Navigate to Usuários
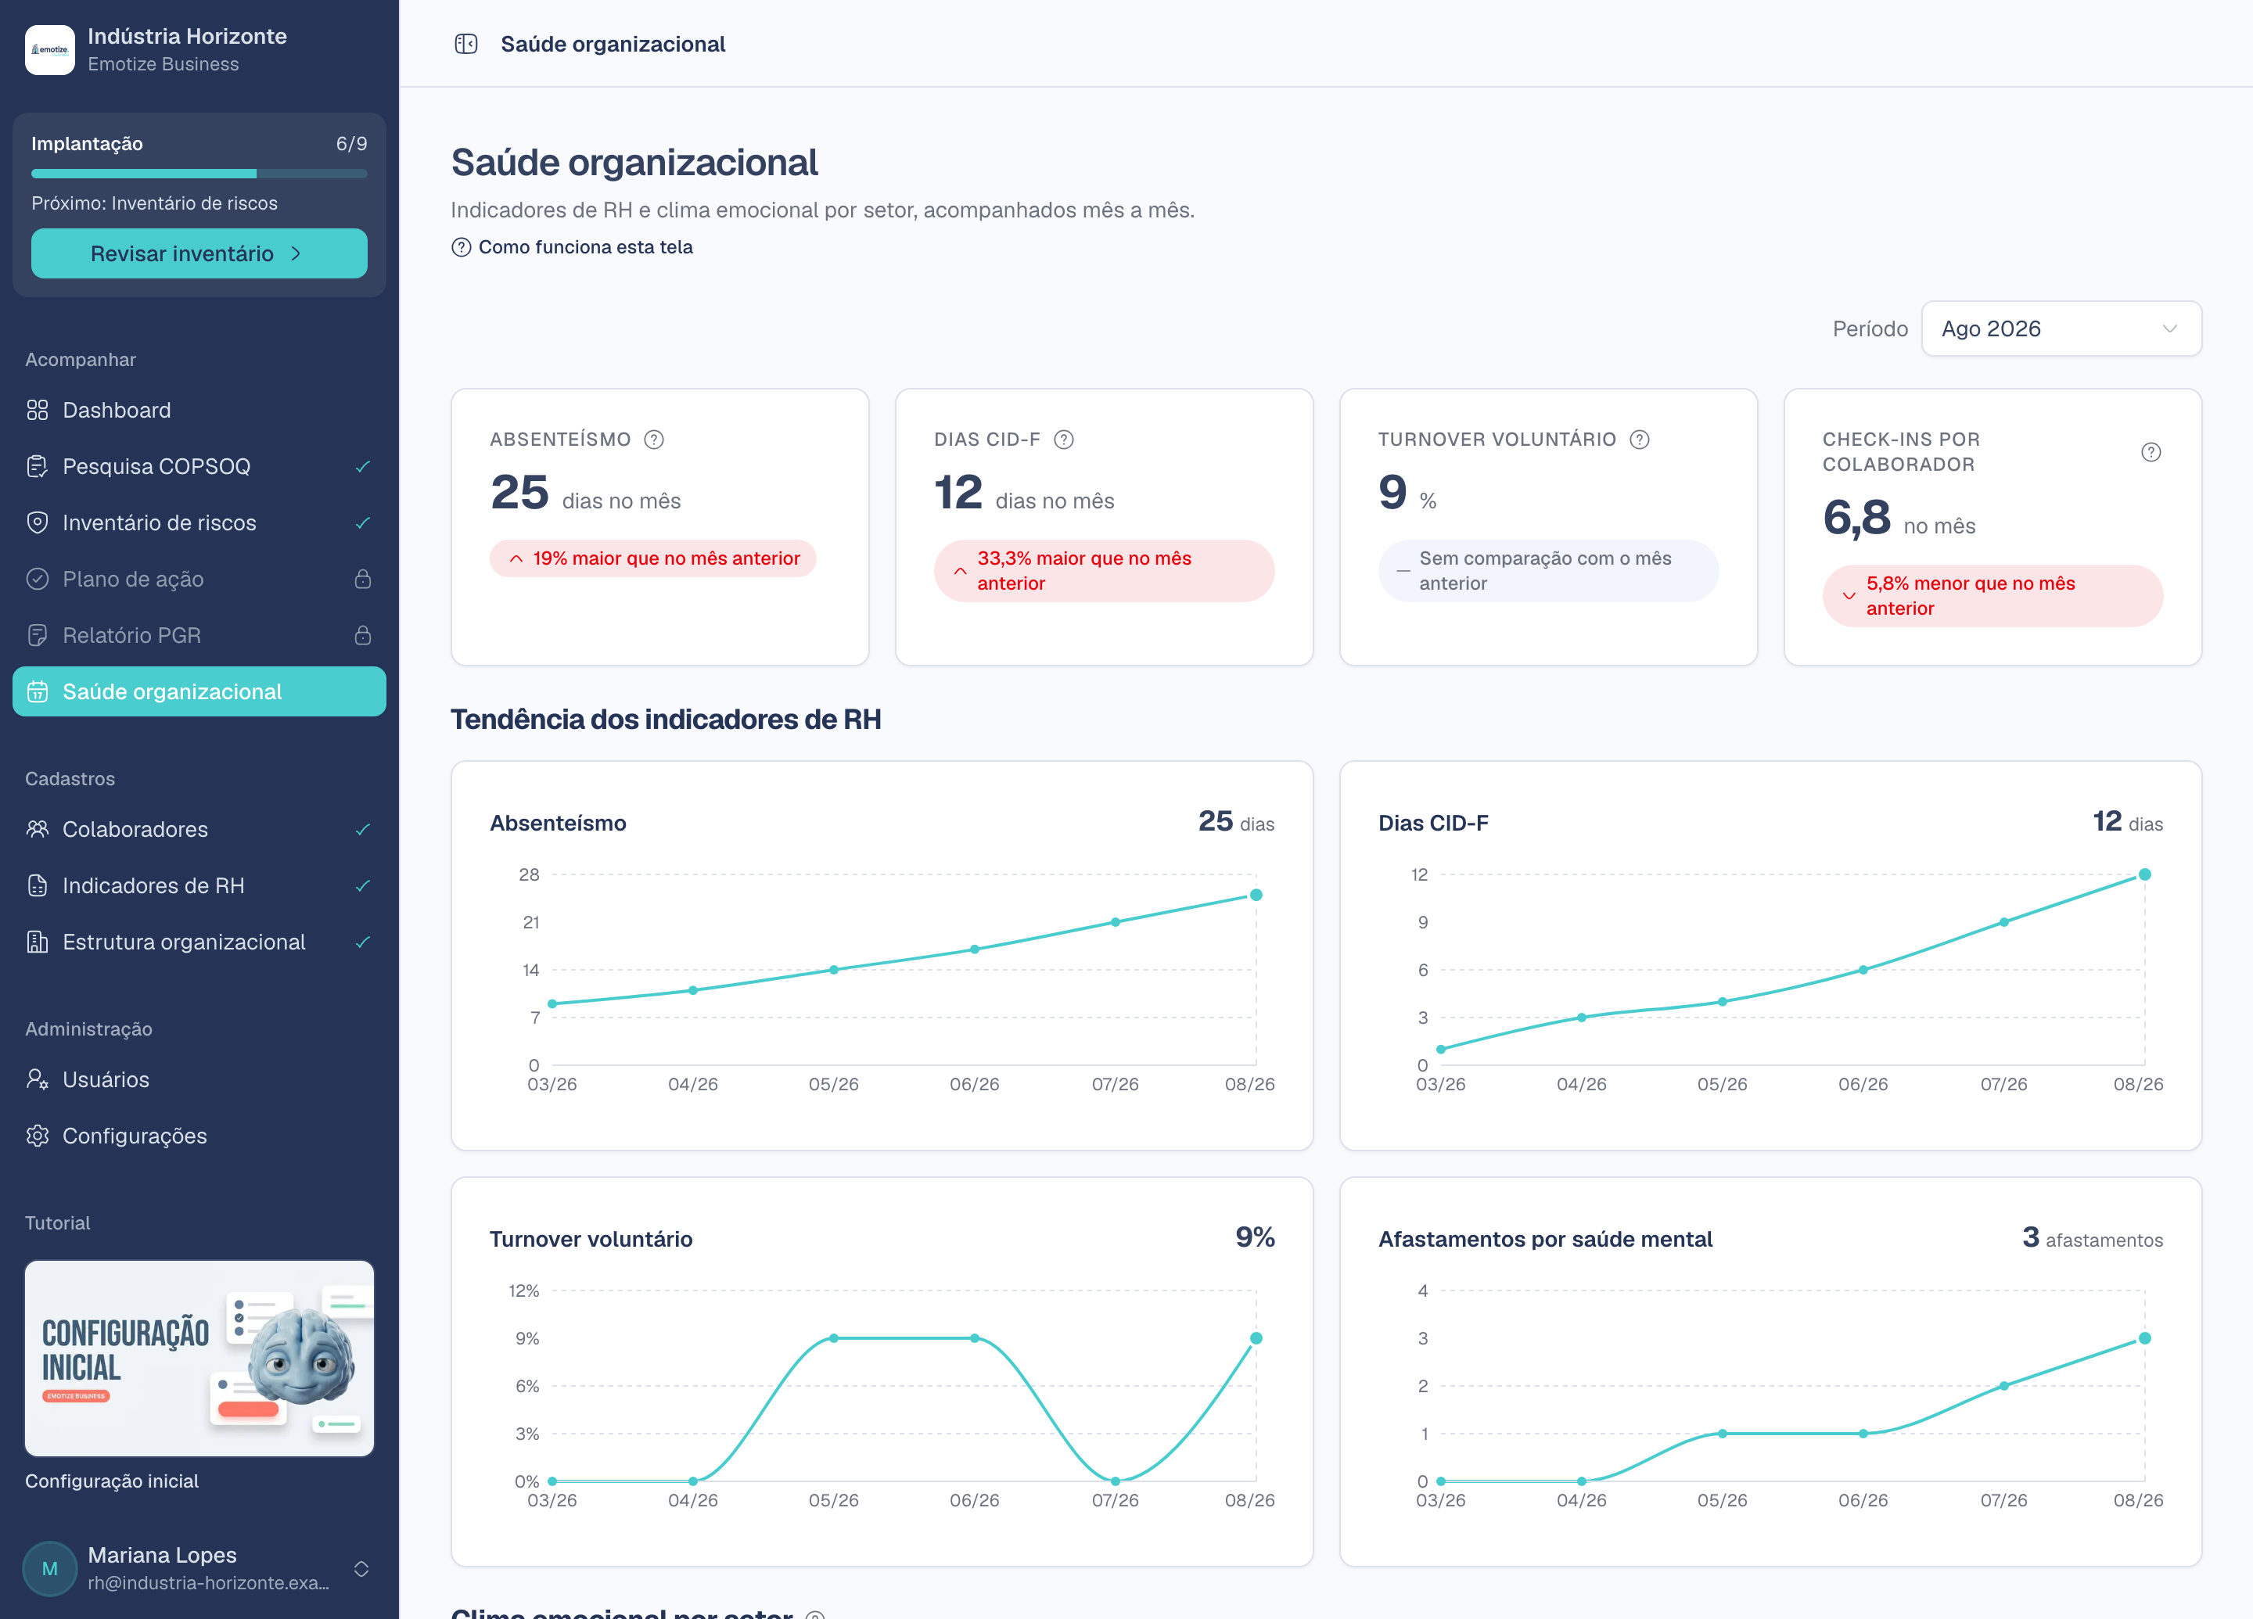The width and height of the screenshot is (2253, 1619). tap(199, 1079)
